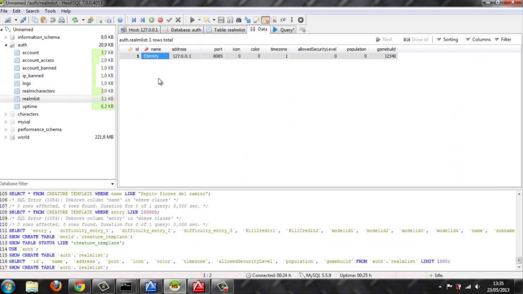Click the Print toolbar icon
The image size is (523, 294).
point(61,20)
